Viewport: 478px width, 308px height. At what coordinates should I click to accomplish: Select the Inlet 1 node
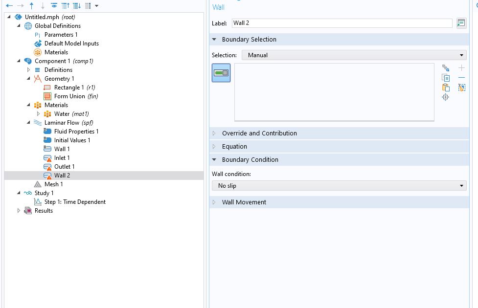pos(62,158)
